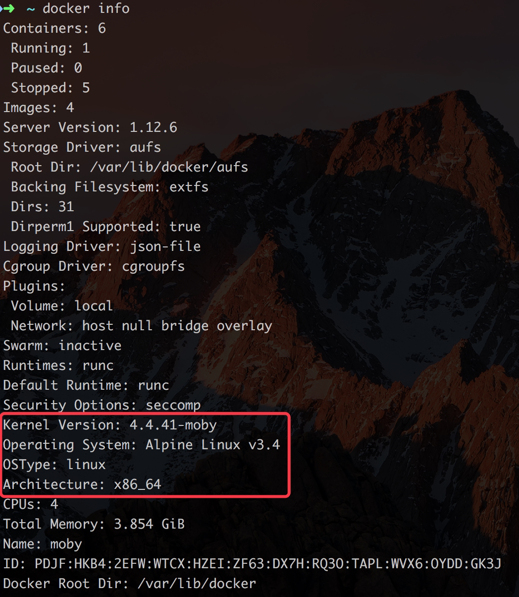Click the Architecture x86_64 line

82,484
